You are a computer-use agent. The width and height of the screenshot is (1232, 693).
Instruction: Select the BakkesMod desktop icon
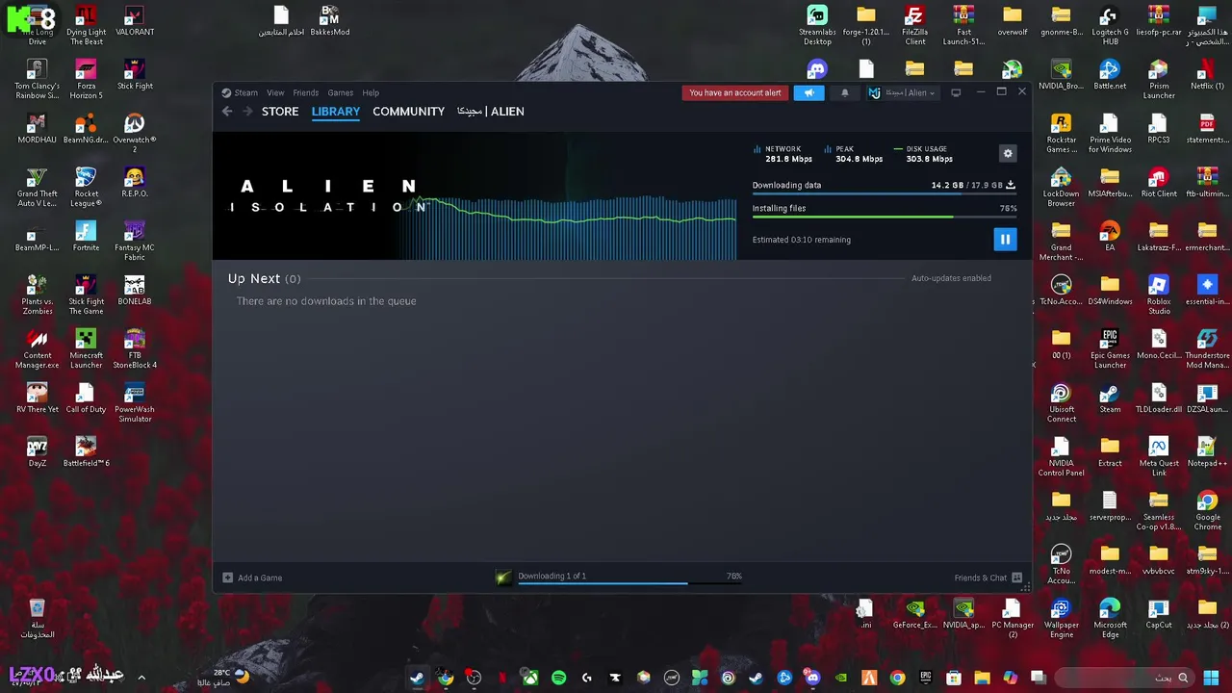pos(329,21)
